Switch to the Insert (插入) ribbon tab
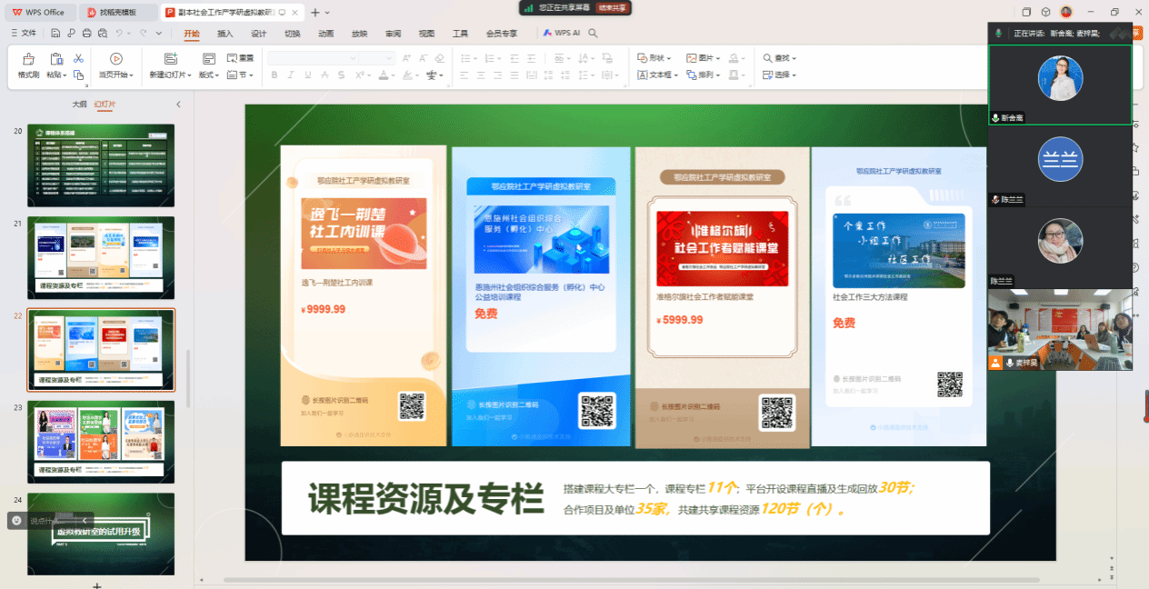 point(225,34)
